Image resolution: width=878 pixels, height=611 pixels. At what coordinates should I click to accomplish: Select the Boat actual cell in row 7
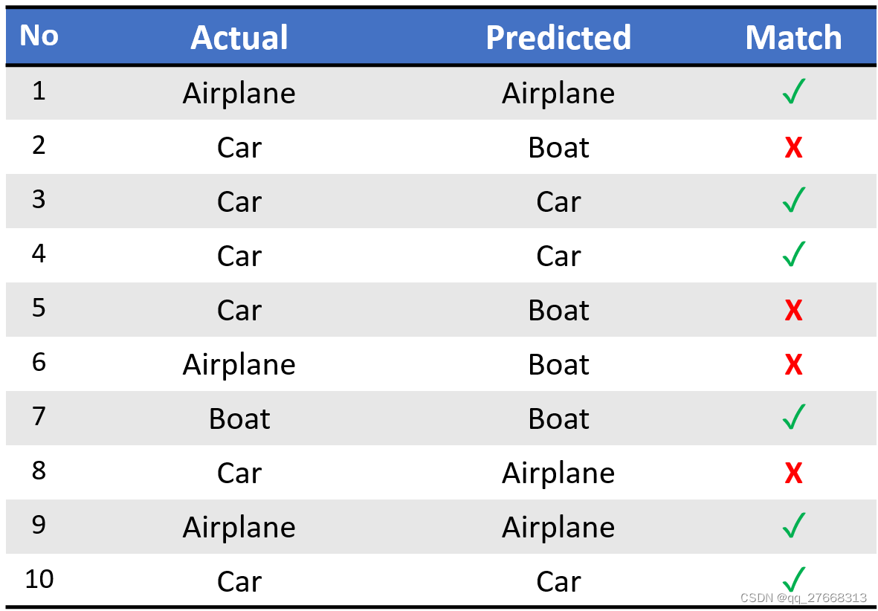[x=239, y=419]
